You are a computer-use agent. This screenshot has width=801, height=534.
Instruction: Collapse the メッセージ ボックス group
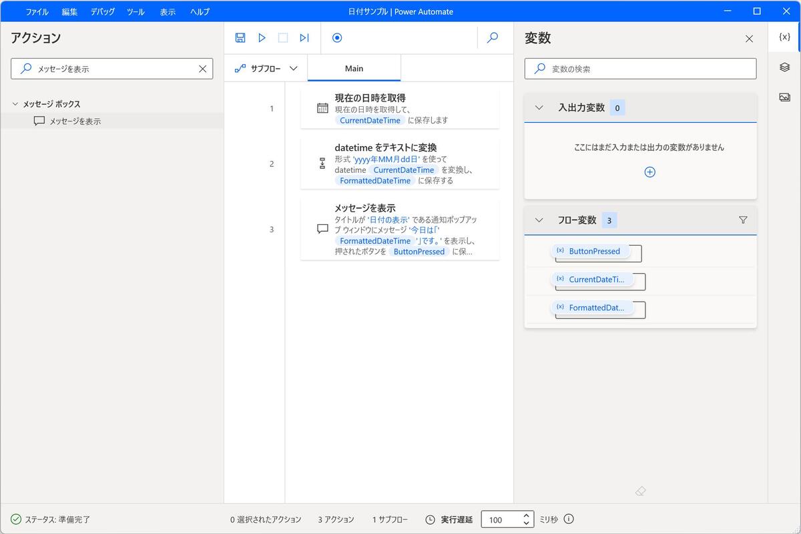tap(15, 104)
